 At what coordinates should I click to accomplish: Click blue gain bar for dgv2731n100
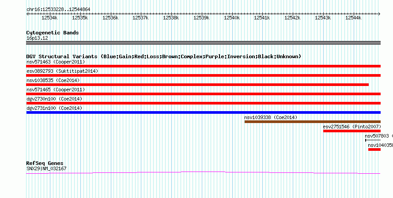(x=203, y=112)
